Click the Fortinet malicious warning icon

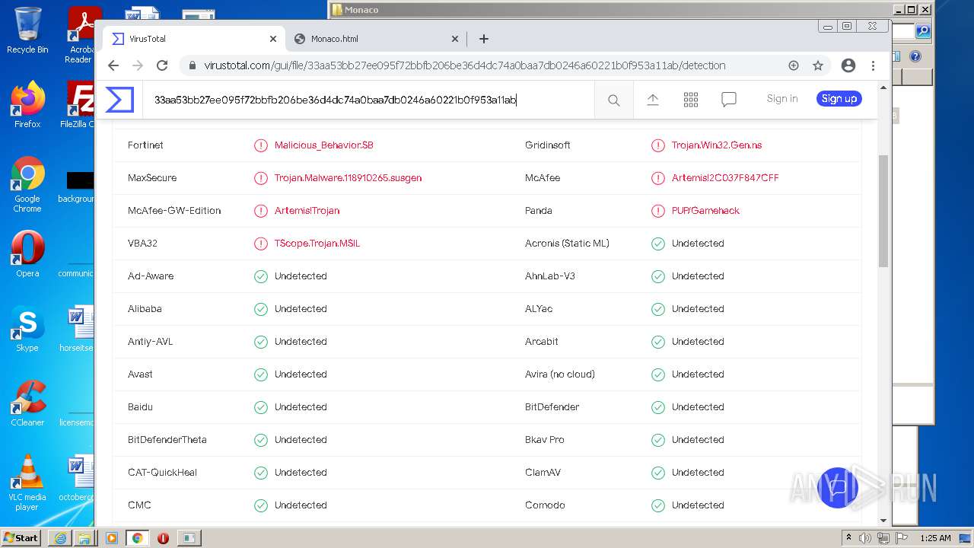pyautogui.click(x=261, y=145)
